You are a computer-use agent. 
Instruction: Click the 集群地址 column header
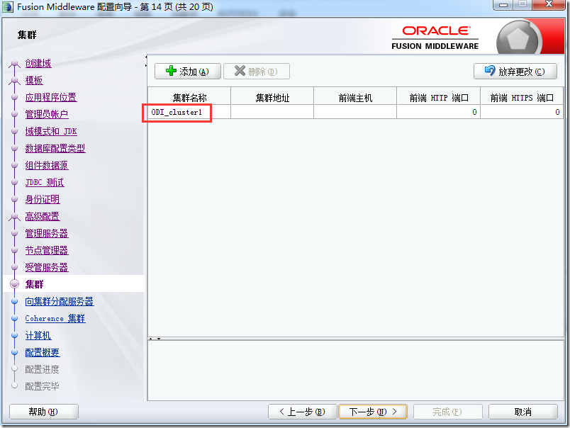pyautogui.click(x=272, y=96)
